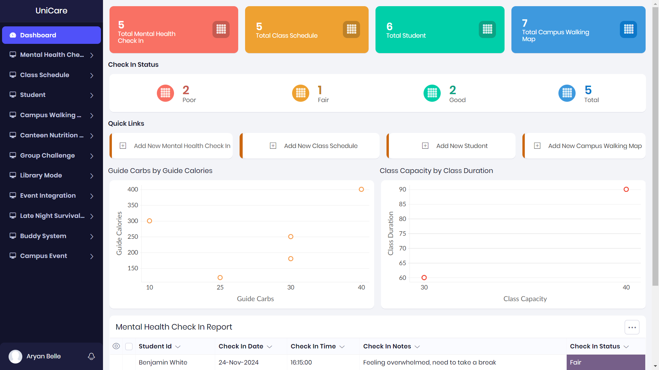Image resolution: width=659 pixels, height=370 pixels.
Task: Click grid icon on Total Class Schedule card
Action: [351, 29]
